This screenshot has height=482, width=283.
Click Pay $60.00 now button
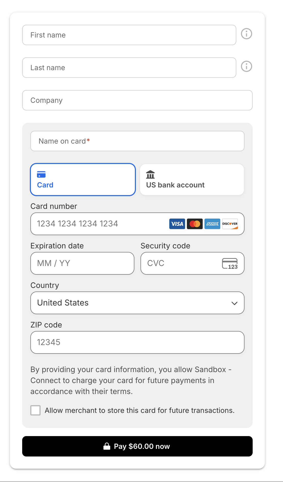(x=137, y=446)
